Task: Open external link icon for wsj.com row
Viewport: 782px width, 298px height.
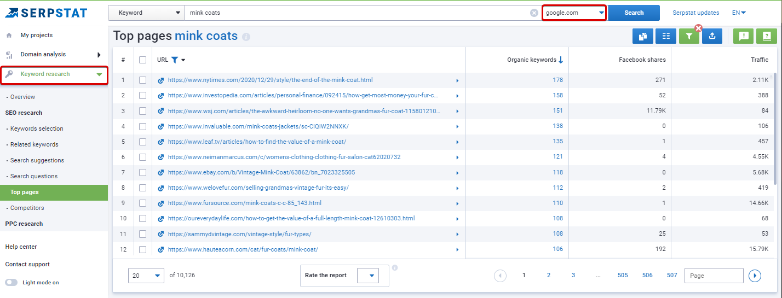Action: click(161, 111)
